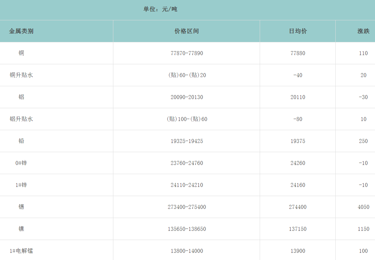Click the 1#锌 row label
The image size is (375, 260).
tap(21, 185)
